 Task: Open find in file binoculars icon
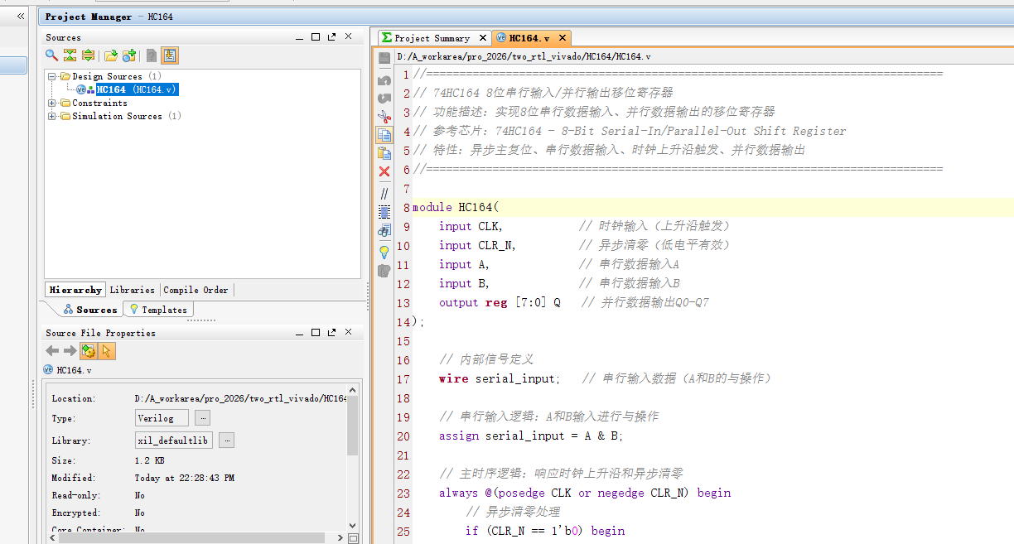[x=384, y=230]
